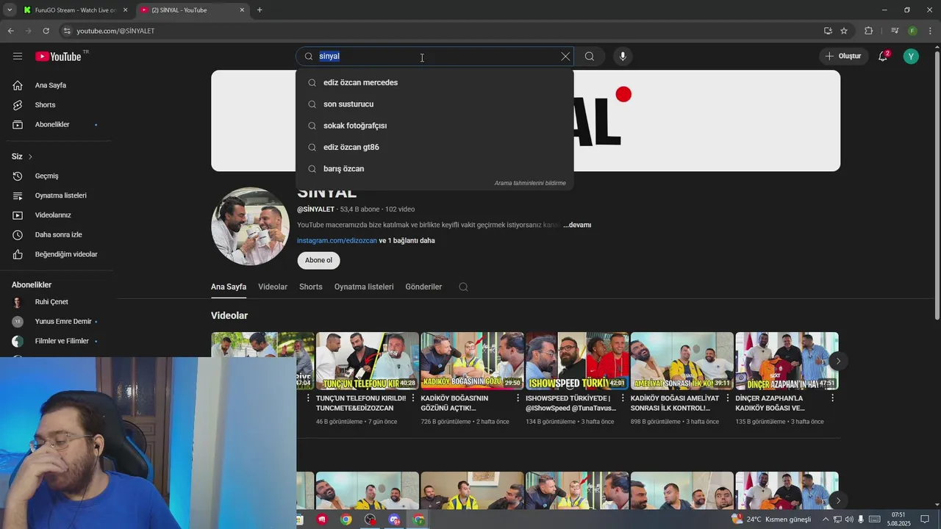Screen dimensions: 941x529
Task: Open Oynatma listeleri in sidebar
Action: tap(59, 195)
